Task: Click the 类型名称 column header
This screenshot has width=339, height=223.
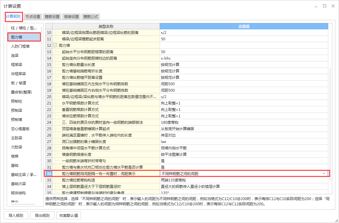Action: point(106,26)
